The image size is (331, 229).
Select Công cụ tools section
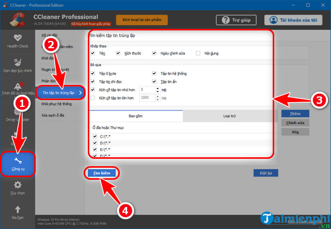pyautogui.click(x=18, y=163)
